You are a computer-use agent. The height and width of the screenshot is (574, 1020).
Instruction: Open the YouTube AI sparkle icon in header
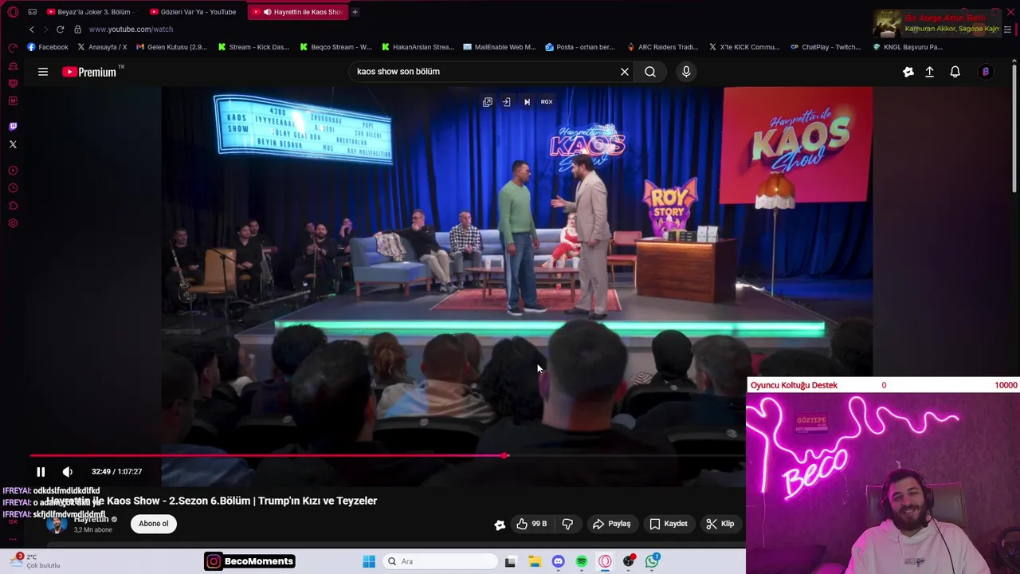click(908, 72)
